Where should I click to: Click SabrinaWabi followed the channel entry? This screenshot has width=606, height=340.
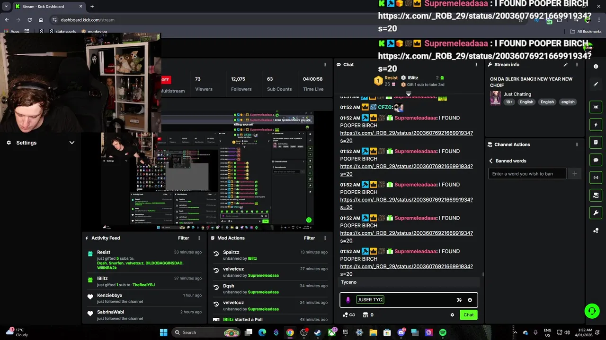[144, 315]
